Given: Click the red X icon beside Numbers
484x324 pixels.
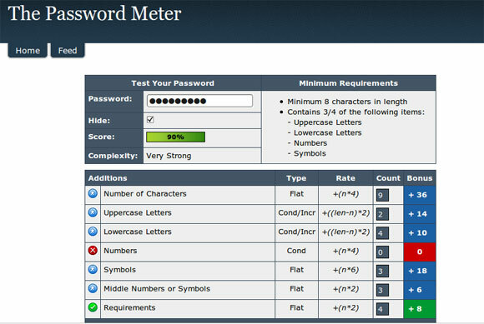Looking at the screenshot, I should point(93,251).
